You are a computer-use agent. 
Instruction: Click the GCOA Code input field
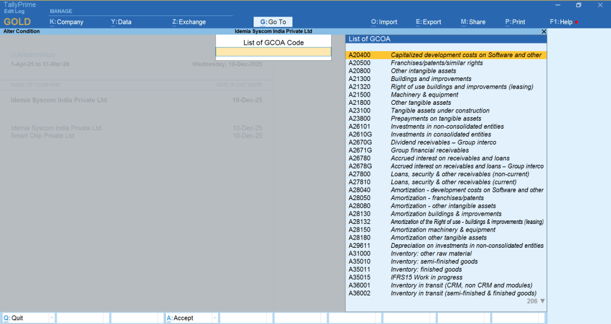[x=273, y=52]
